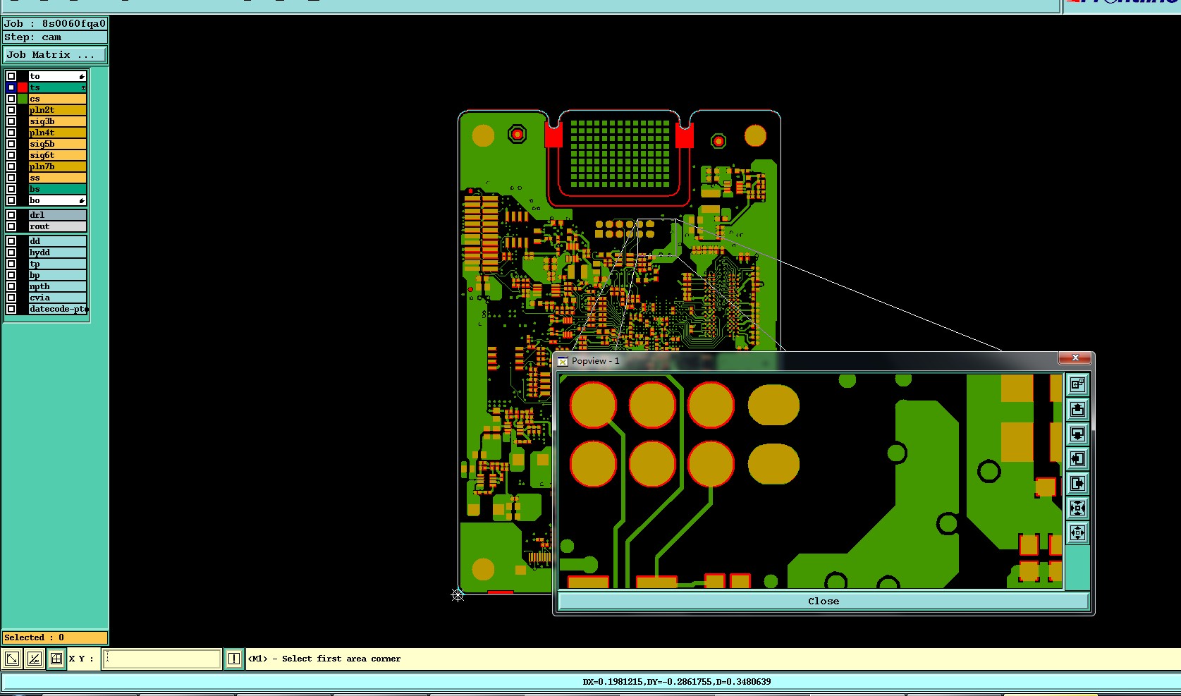Screen dimensions: 1181x696
Task: Click the Popview zoom-out icon with outward arrows
Action: [1077, 532]
